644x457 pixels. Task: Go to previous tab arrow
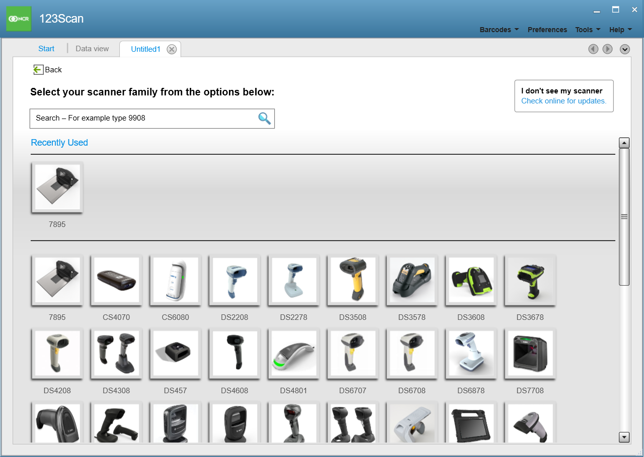[594, 49]
